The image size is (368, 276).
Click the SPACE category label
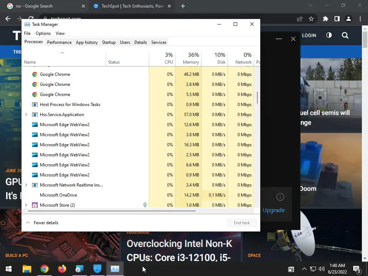pos(254,256)
